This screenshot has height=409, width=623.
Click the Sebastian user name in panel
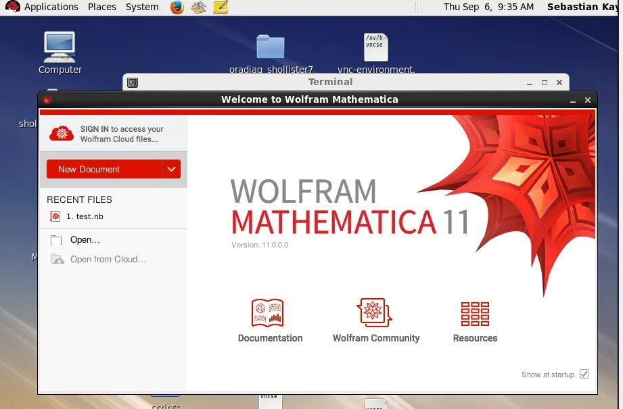[x=582, y=7]
